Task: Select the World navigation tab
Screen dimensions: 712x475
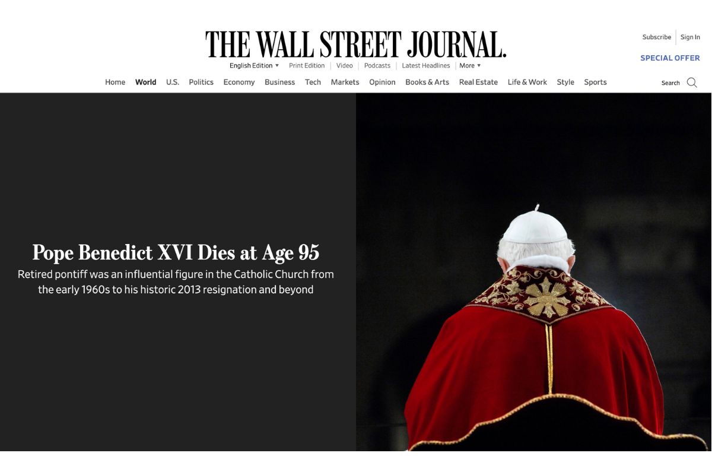Action: pos(146,82)
